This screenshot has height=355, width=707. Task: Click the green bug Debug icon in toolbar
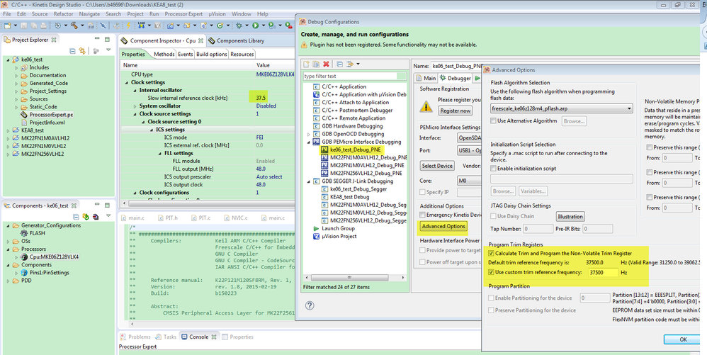(x=239, y=26)
